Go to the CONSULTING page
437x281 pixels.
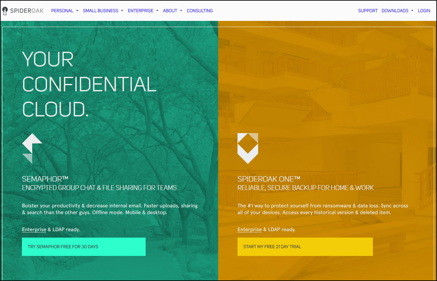(x=200, y=11)
